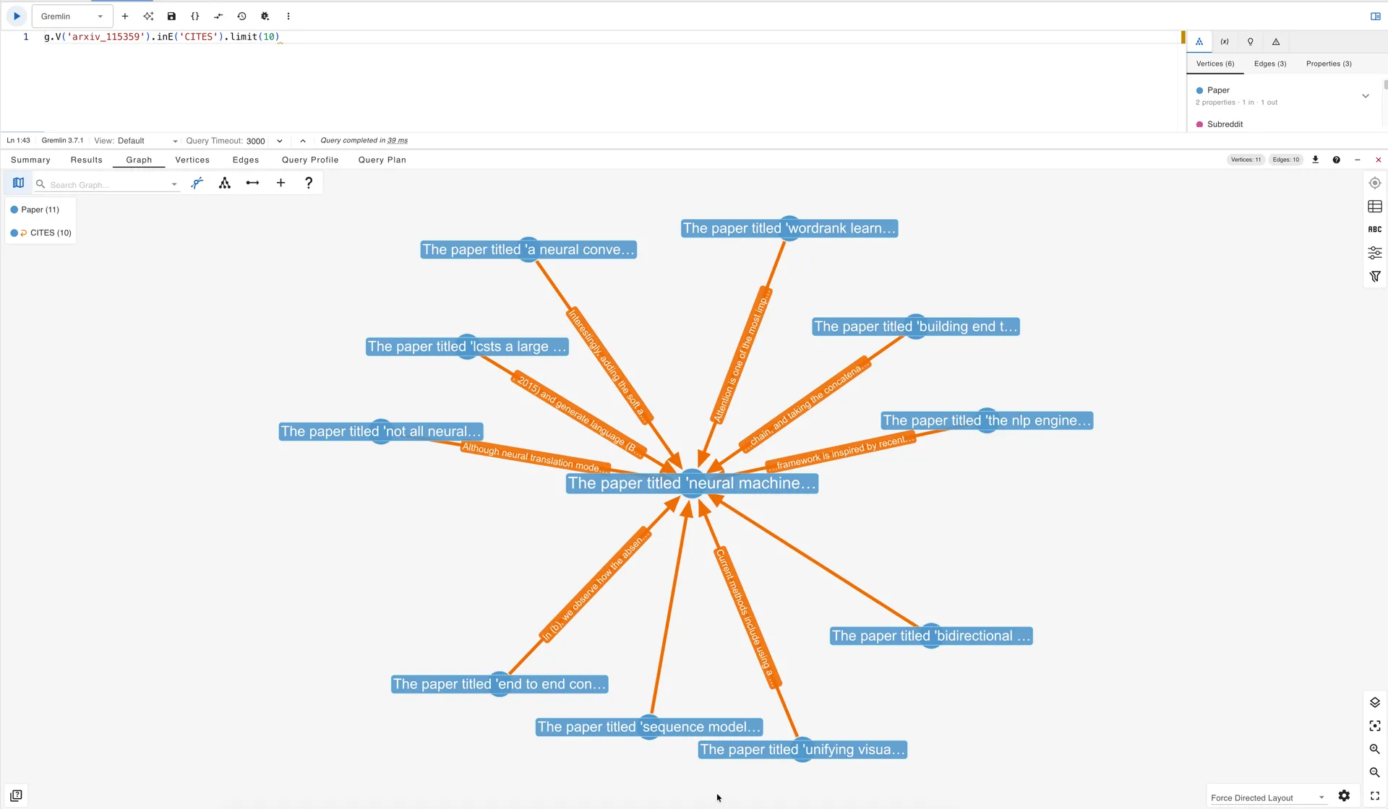Open the Query Profile tab
The height and width of the screenshot is (809, 1388).
310,160
